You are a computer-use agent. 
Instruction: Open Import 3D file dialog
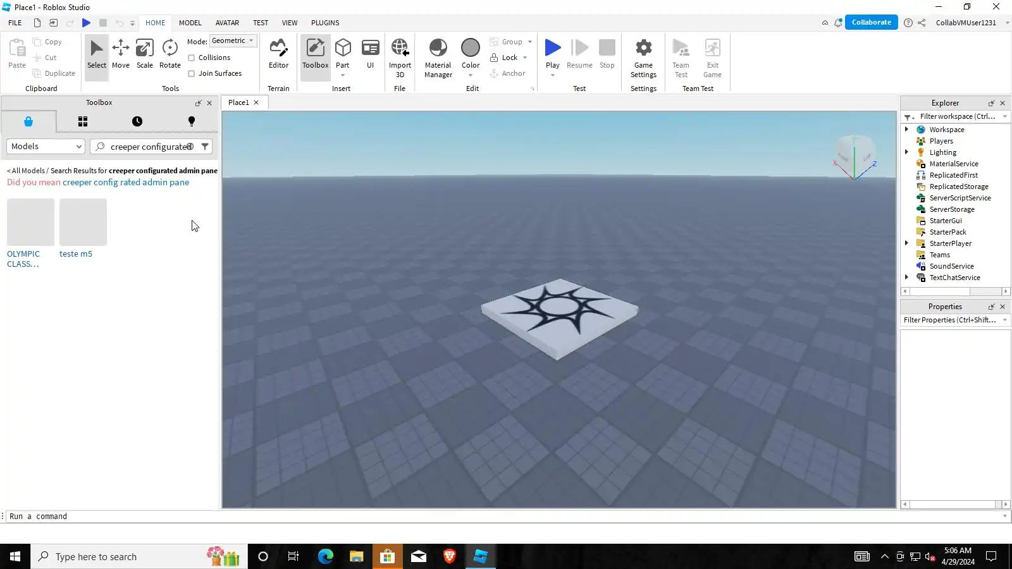tap(400, 58)
